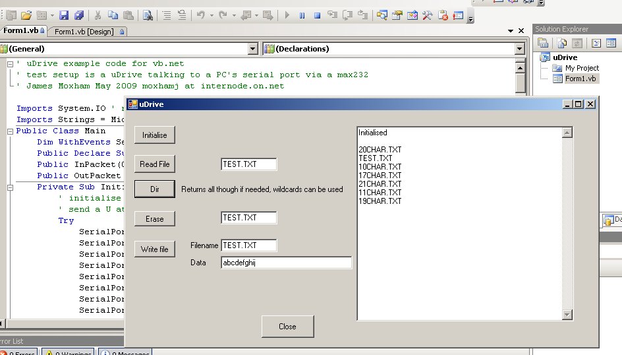Viewport: 622px width, 355px height.
Task: Open the active documents list dropdown arrow
Action: 511,30
